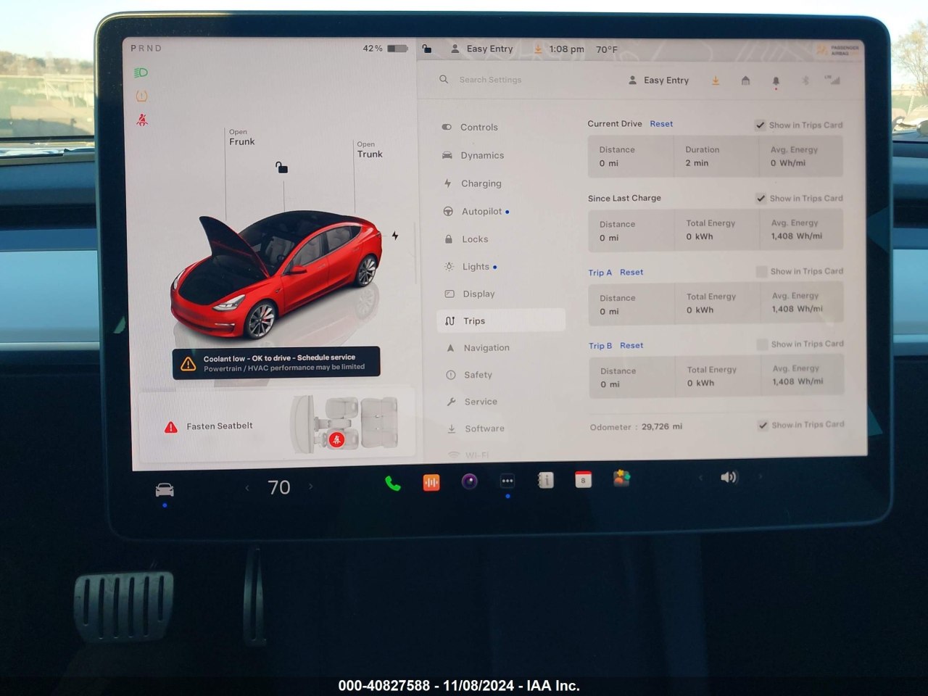Reset the Current Drive trip
The height and width of the screenshot is (696, 928).
[x=661, y=124]
